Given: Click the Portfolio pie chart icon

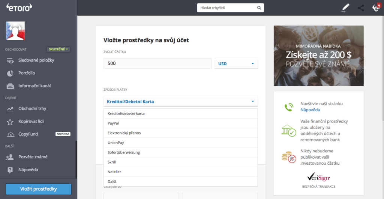Looking at the screenshot, I should (x=10, y=73).
